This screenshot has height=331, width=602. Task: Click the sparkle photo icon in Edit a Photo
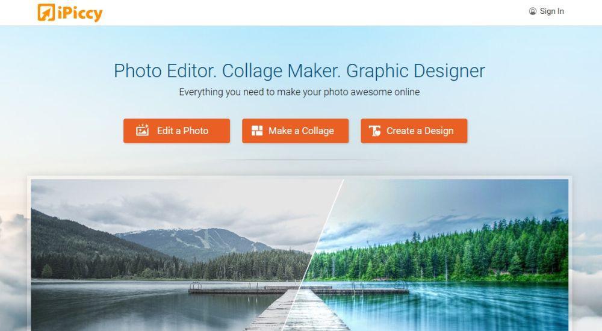142,130
